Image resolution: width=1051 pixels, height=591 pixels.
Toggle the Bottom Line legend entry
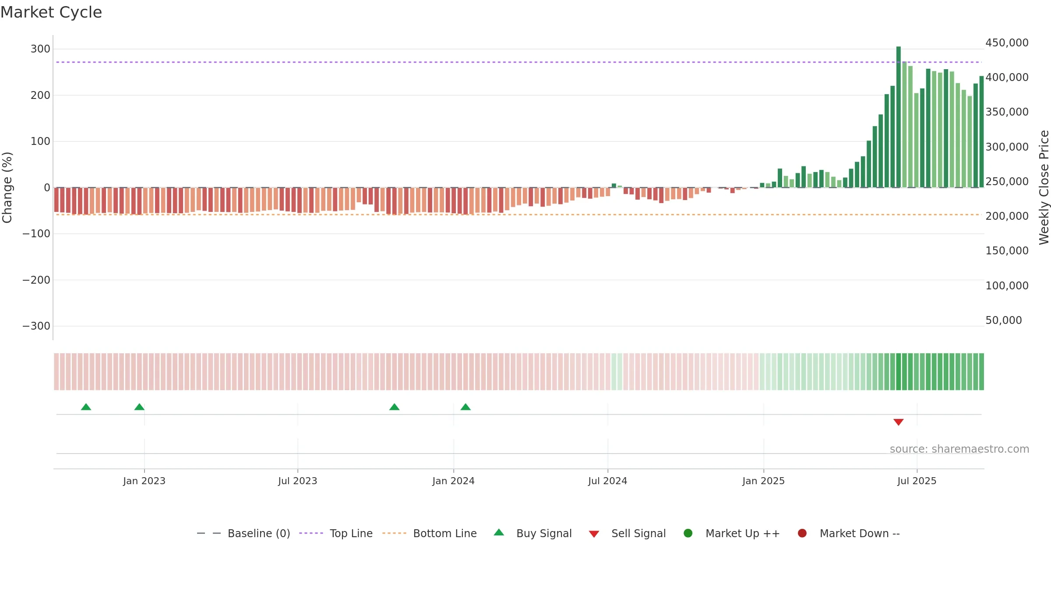coord(430,533)
